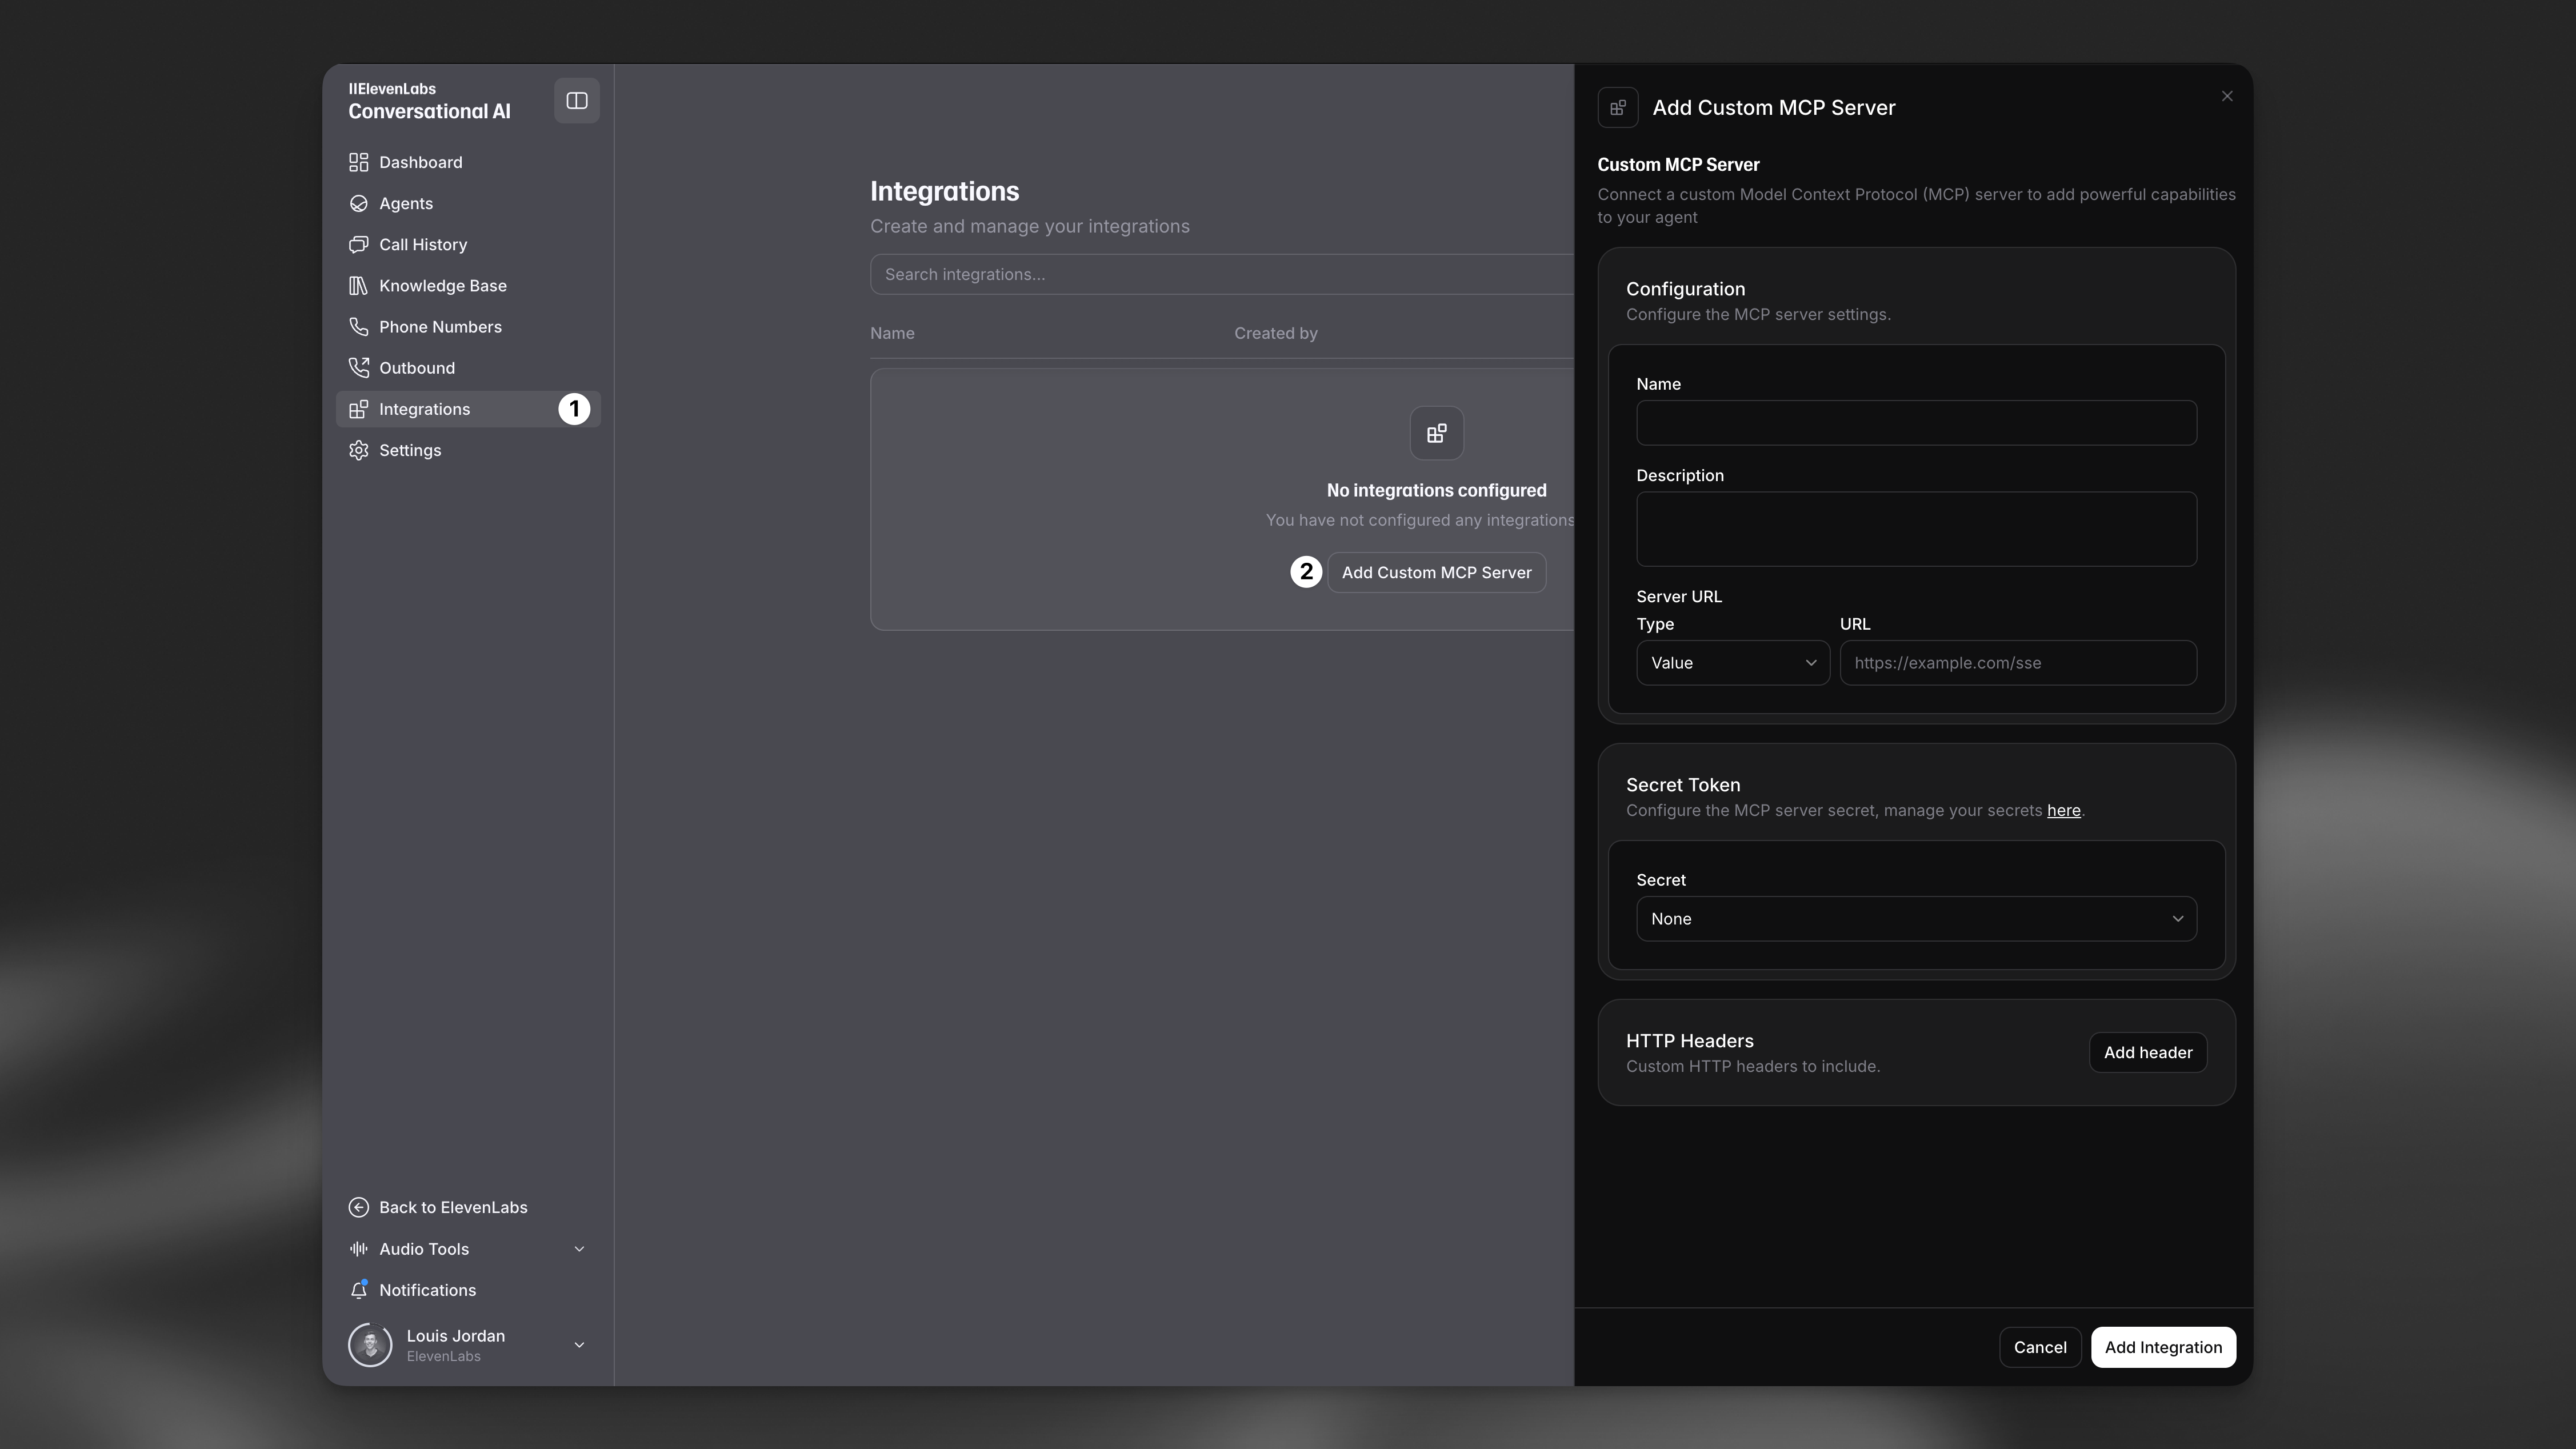
Task: Add a custom HTTP header
Action: coord(2147,1052)
